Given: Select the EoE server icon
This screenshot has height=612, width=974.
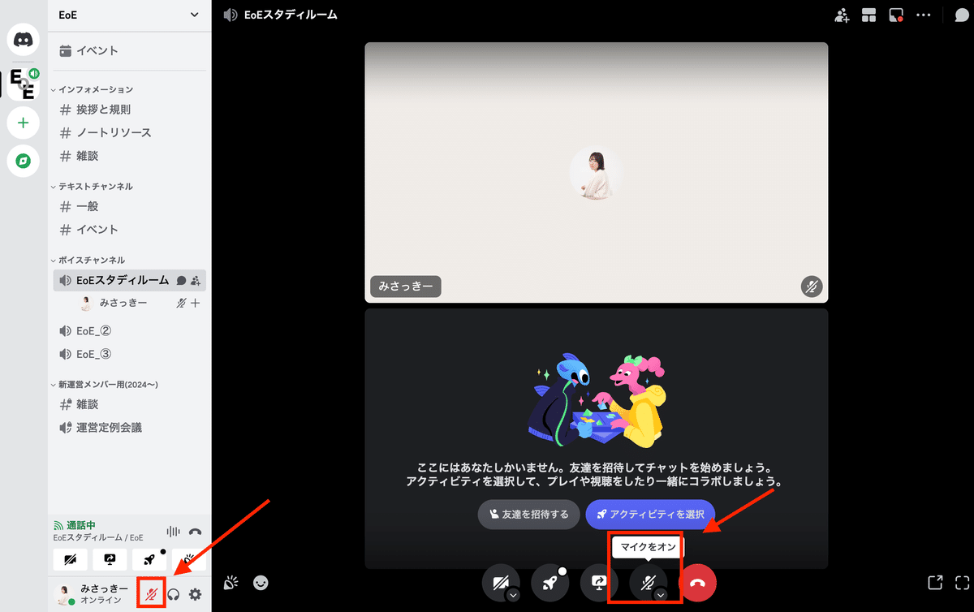Looking at the screenshot, I should tap(23, 84).
